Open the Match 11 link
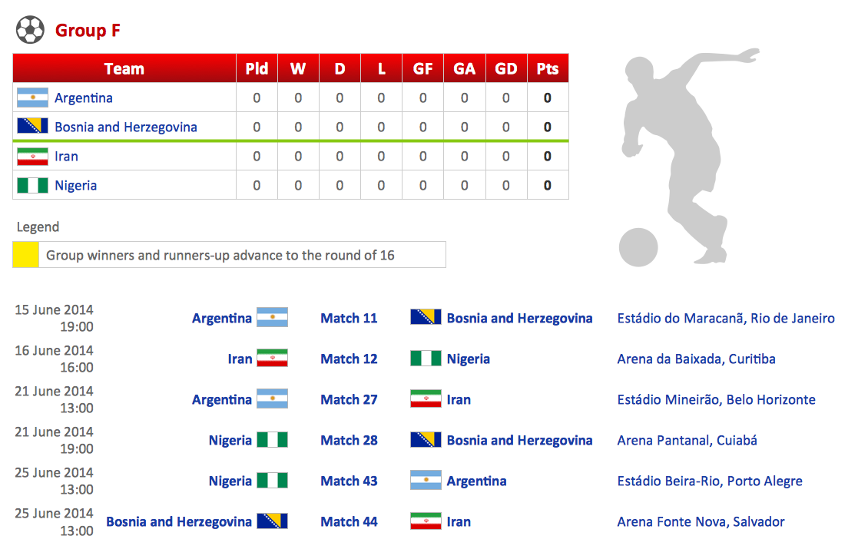 pyautogui.click(x=349, y=318)
